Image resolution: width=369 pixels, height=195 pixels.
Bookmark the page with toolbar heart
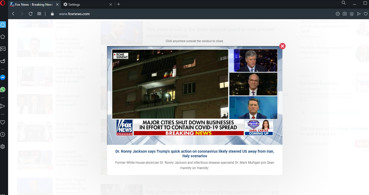(366, 14)
